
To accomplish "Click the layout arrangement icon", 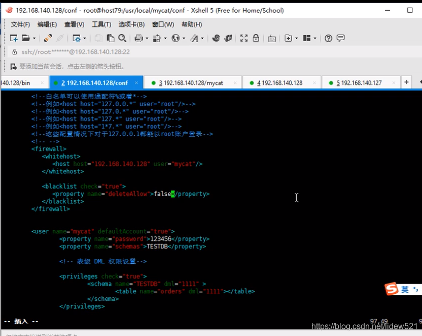I will (x=307, y=38).
